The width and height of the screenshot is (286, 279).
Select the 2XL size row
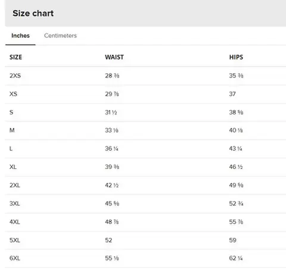click(x=145, y=186)
